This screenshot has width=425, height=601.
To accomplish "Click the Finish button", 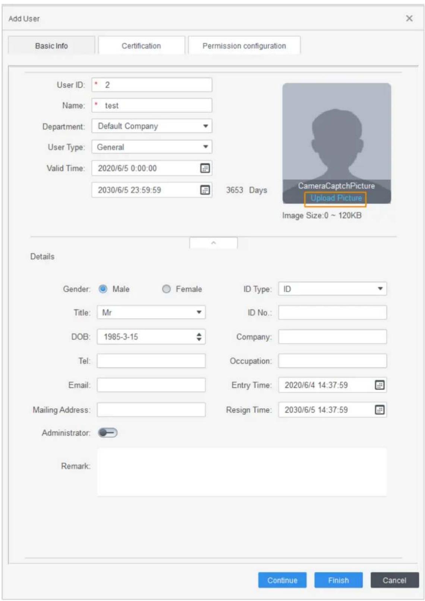I will click(338, 580).
